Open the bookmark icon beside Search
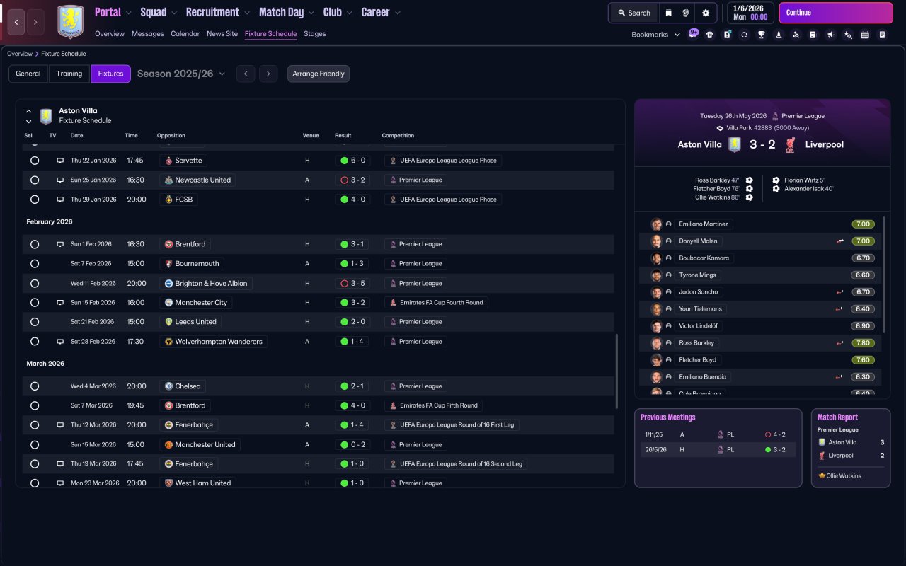Image resolution: width=906 pixels, height=566 pixels. (668, 13)
